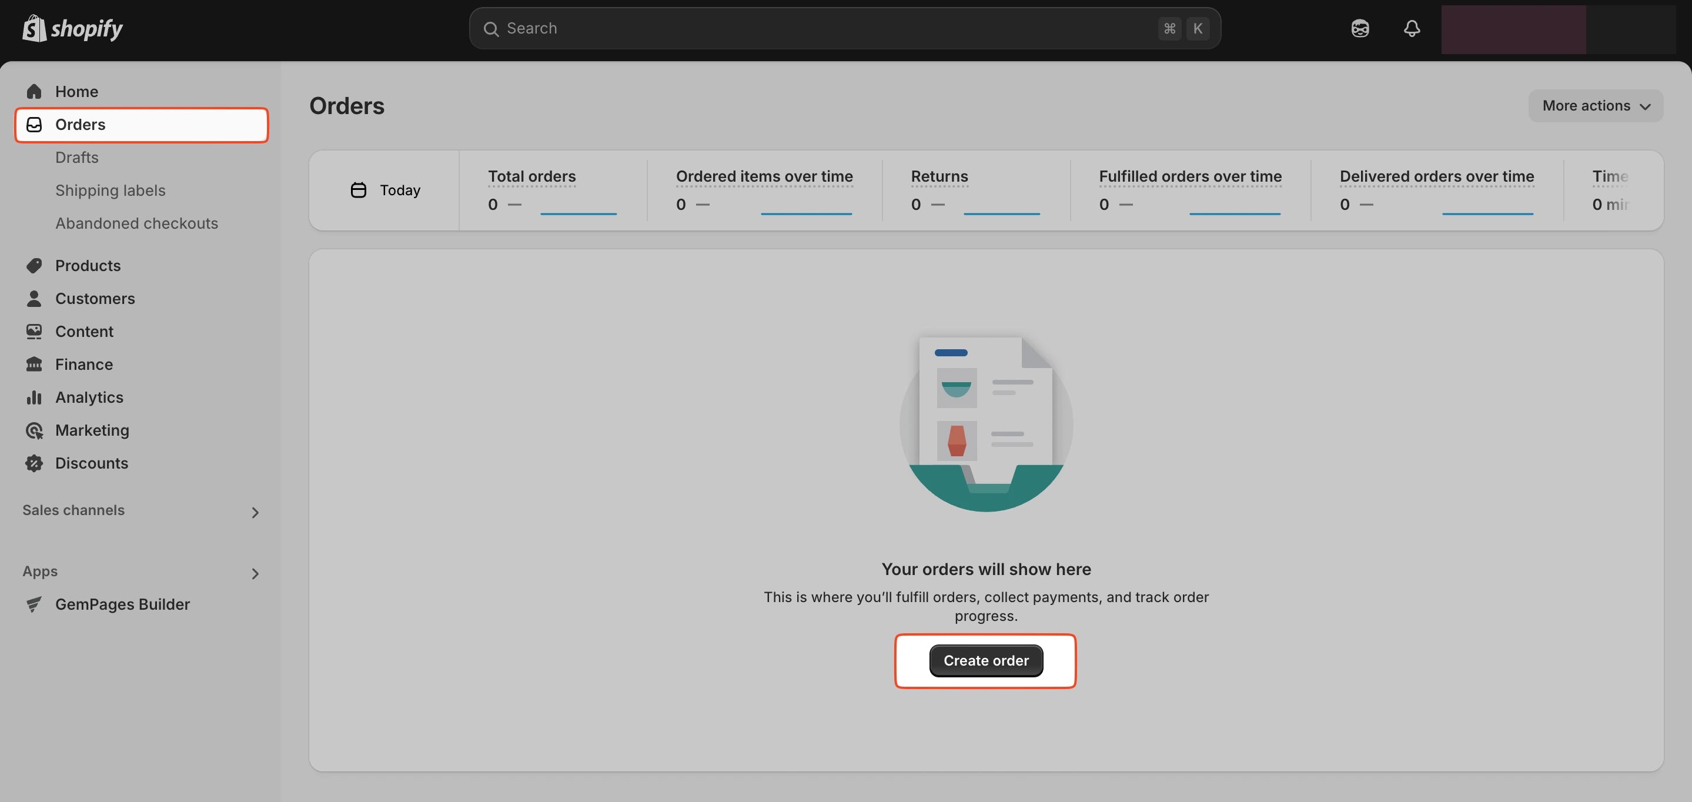
Task: Click the search magnifier icon
Action: (x=491, y=28)
